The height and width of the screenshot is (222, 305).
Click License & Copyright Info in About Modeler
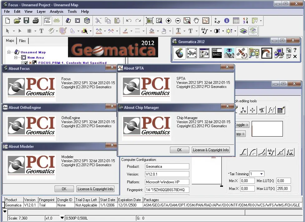[x=95, y=189]
